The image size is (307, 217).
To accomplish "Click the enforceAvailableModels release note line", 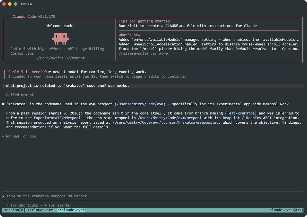I will 209,40.
